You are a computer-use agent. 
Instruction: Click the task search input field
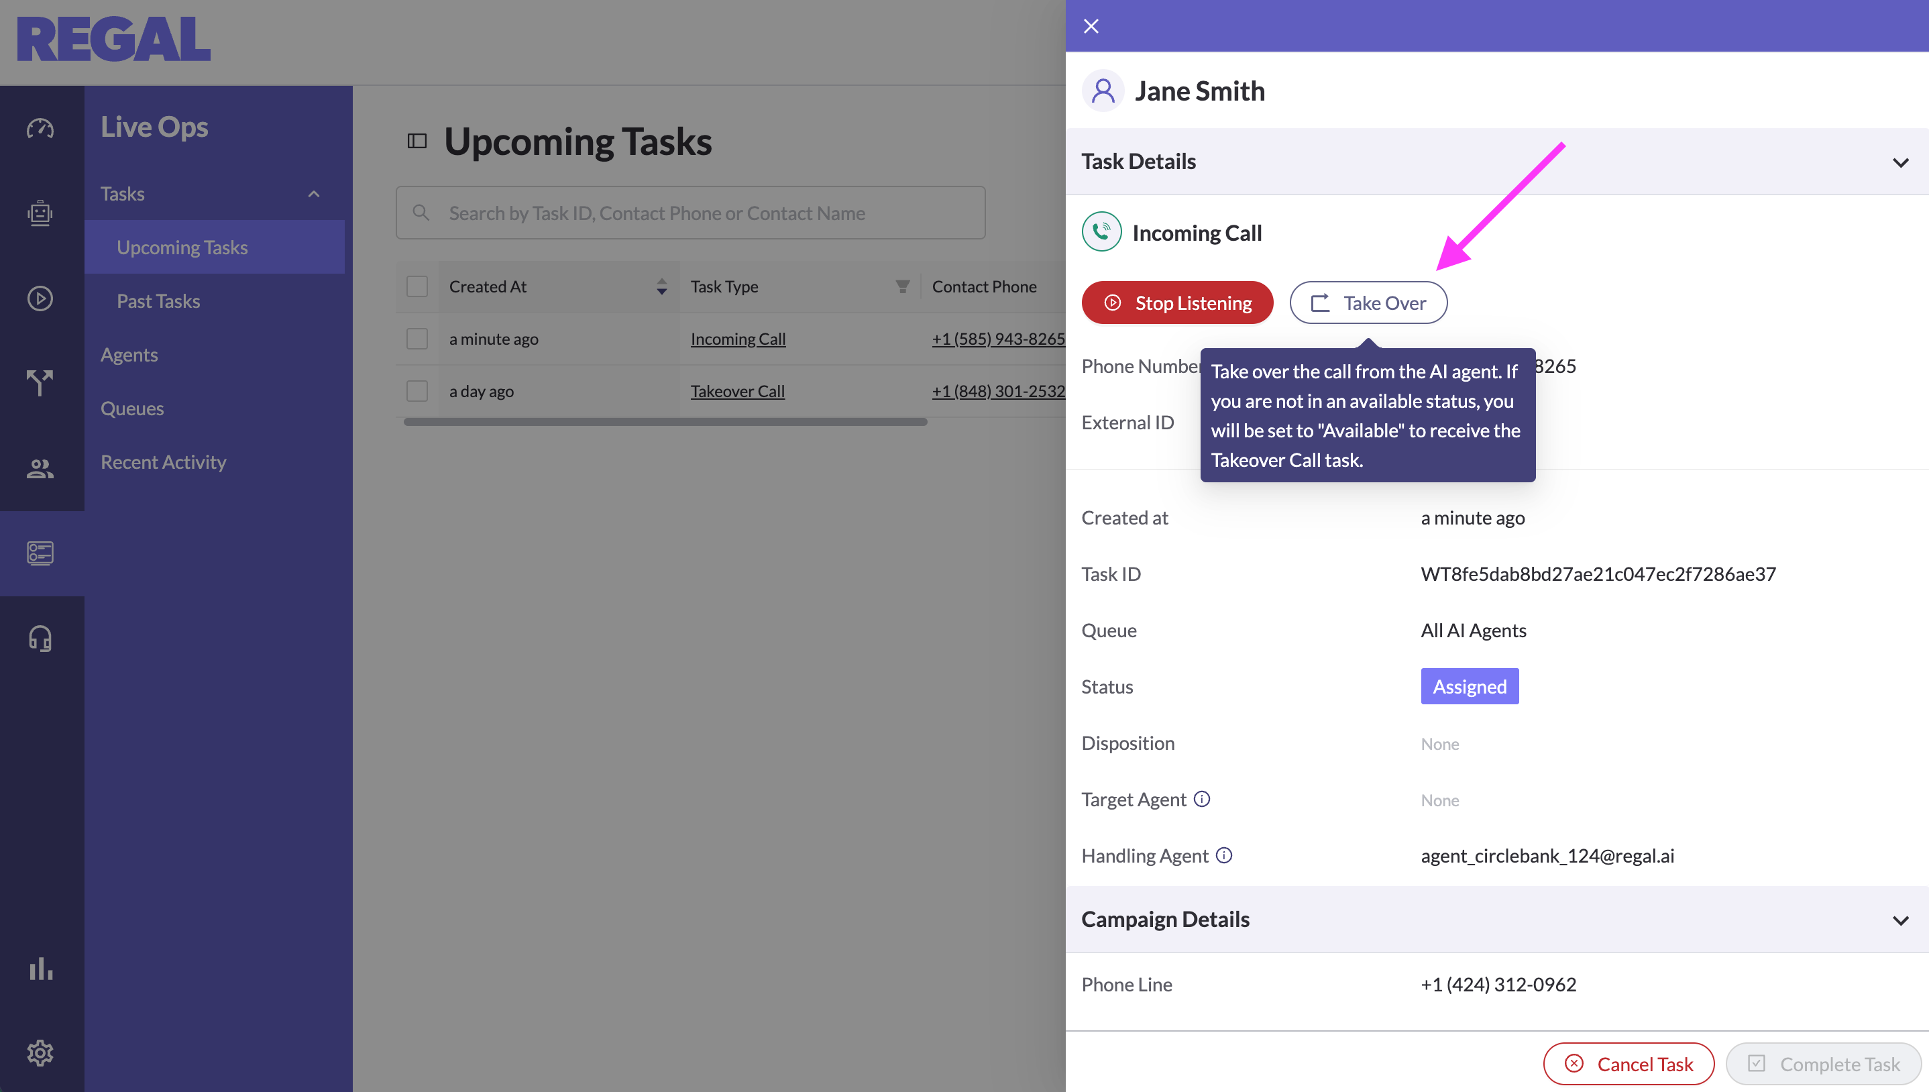point(690,213)
